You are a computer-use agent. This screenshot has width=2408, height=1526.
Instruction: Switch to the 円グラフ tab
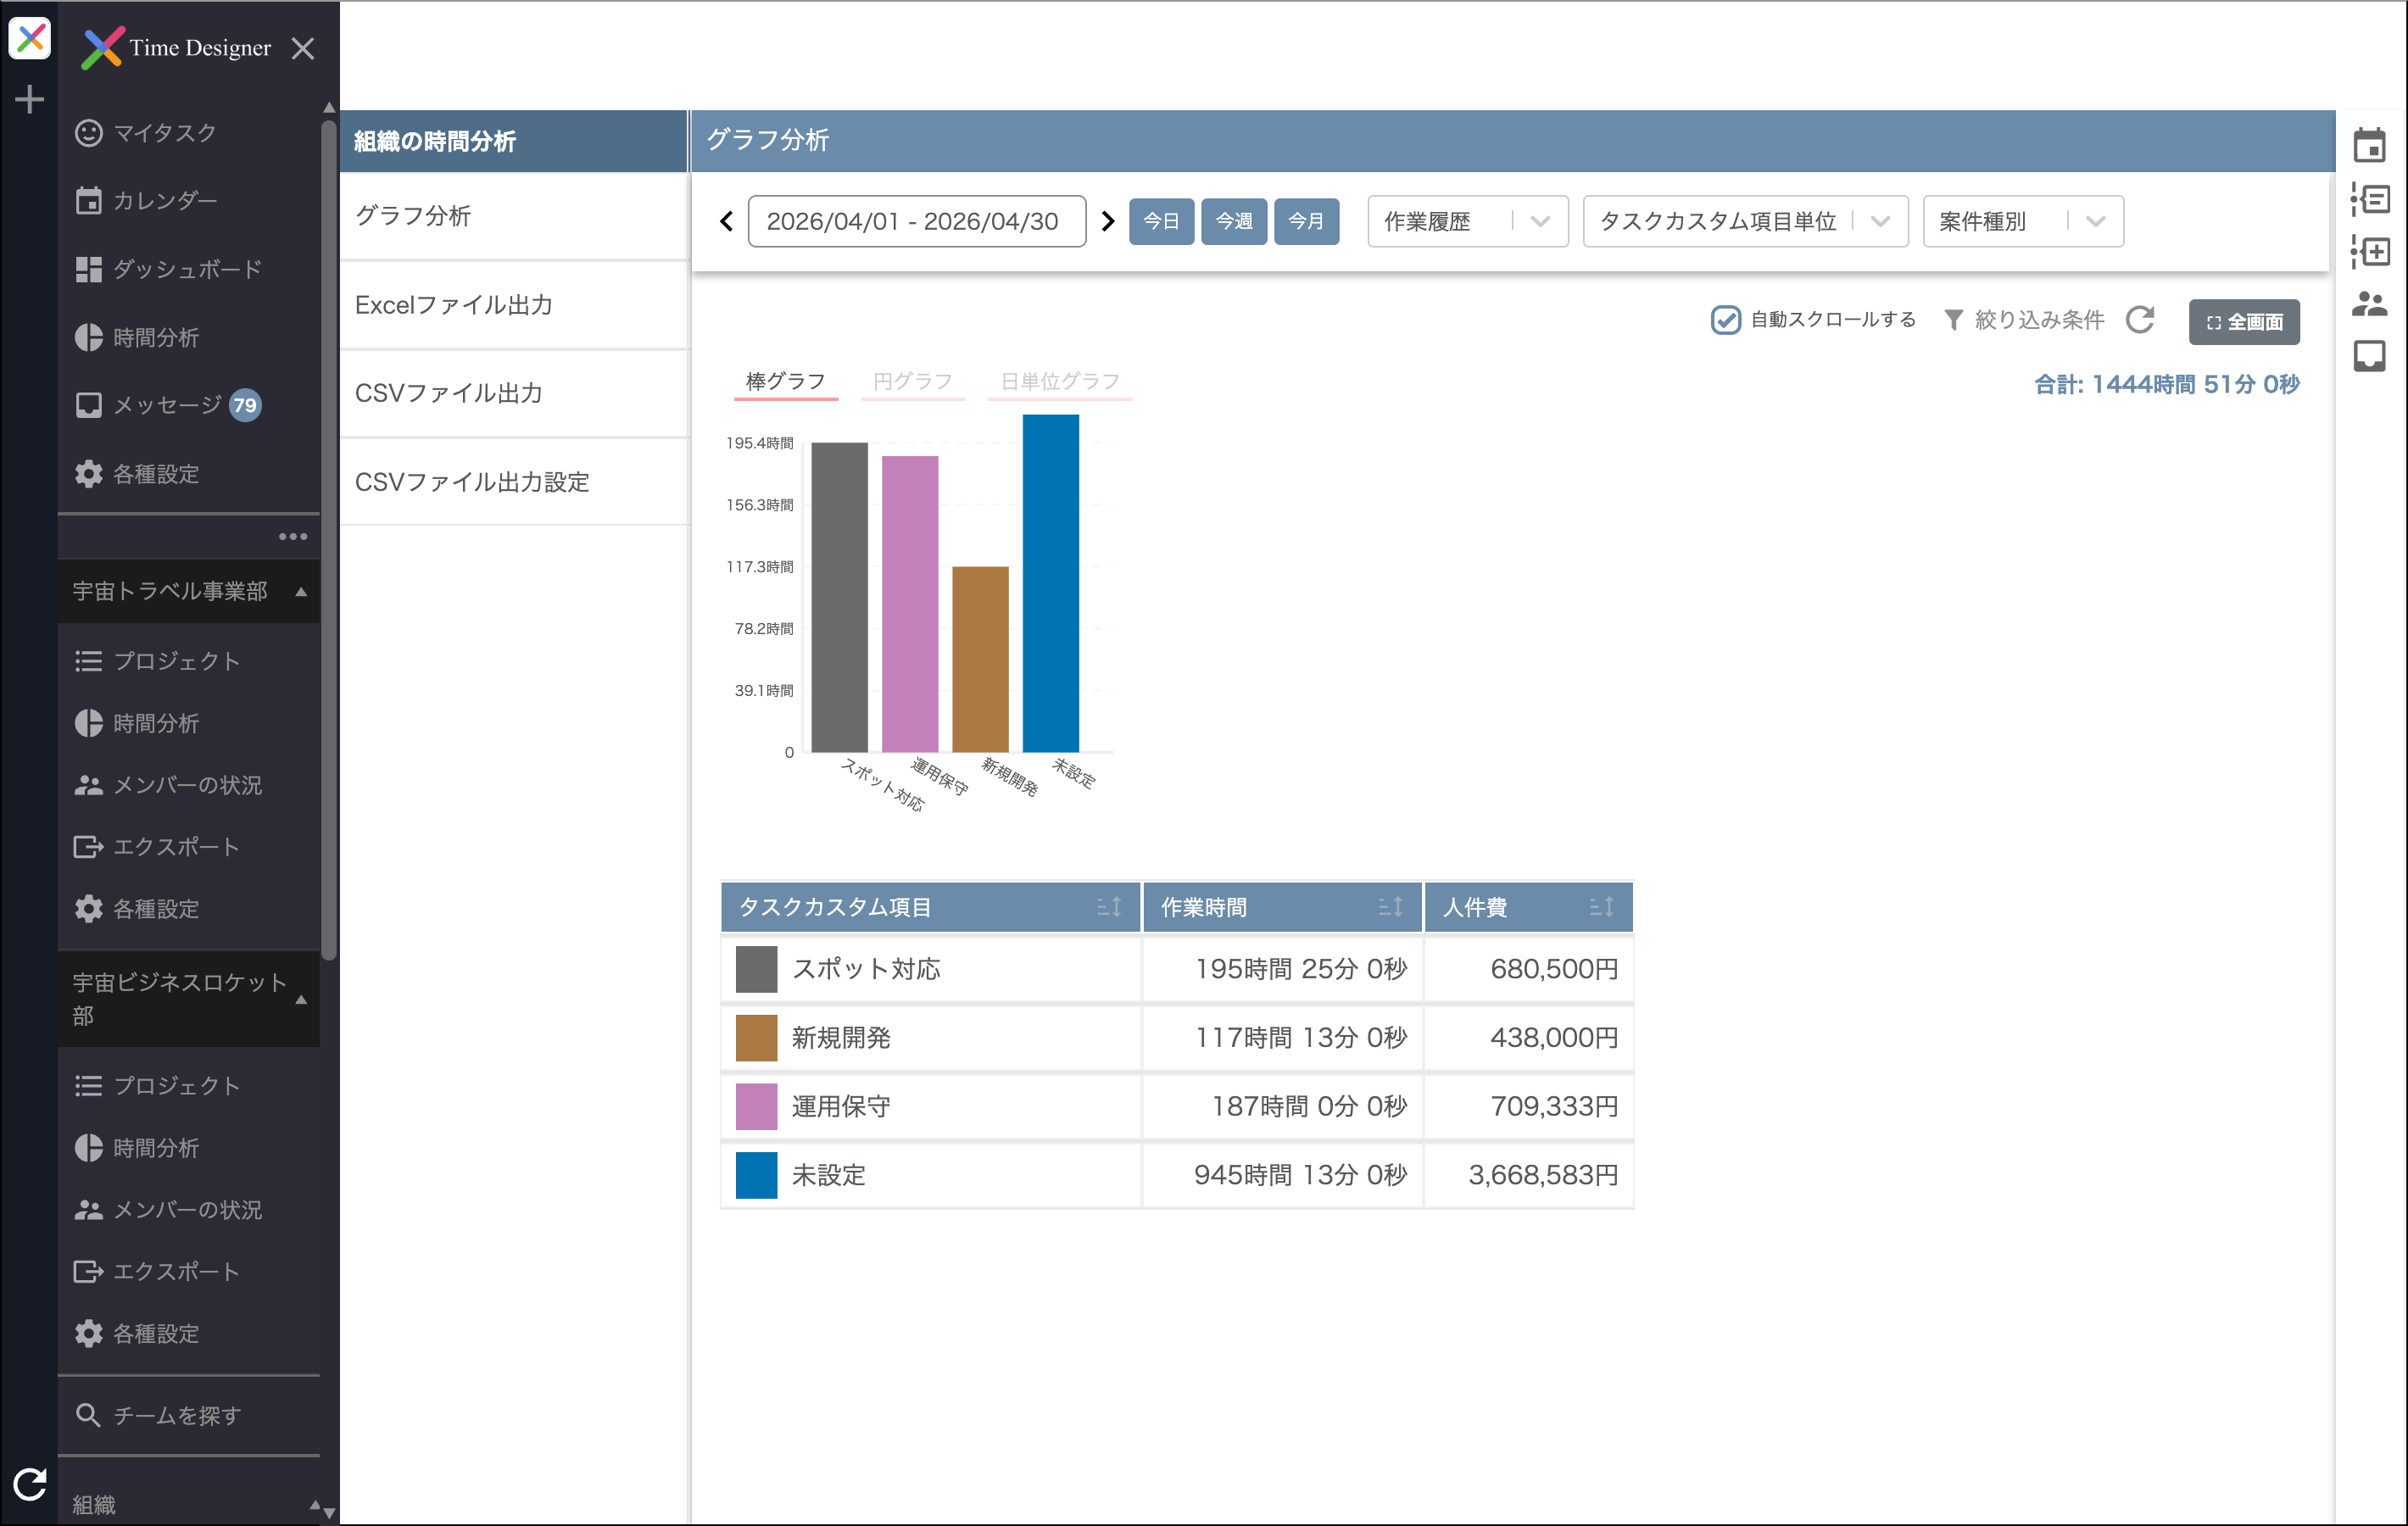912,381
